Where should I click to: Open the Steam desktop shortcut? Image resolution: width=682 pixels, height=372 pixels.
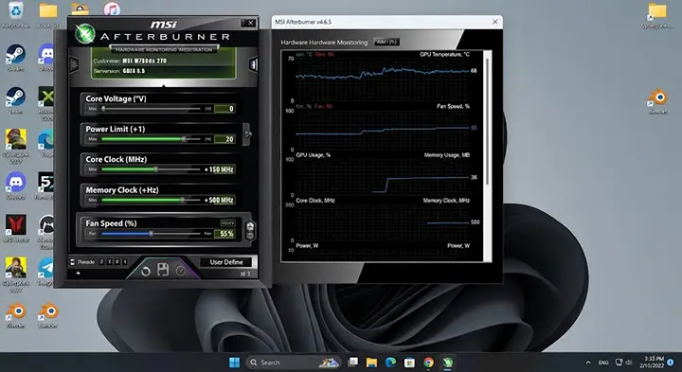tap(16, 58)
